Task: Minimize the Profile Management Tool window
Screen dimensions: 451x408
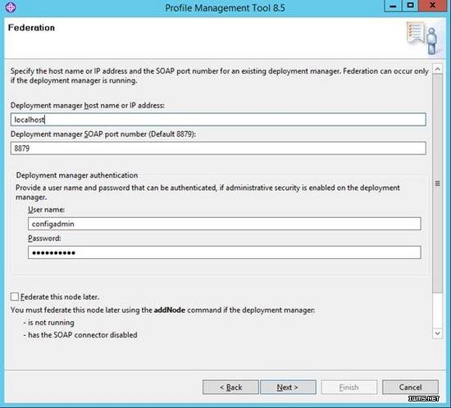Action: click(393, 6)
